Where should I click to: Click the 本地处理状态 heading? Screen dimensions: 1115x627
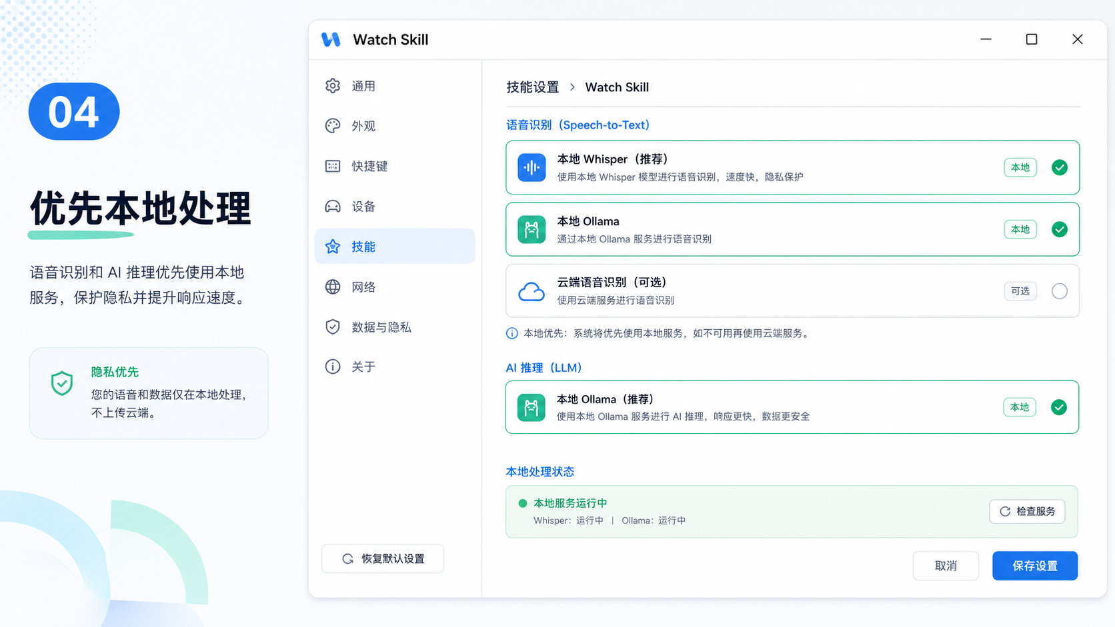pos(540,472)
